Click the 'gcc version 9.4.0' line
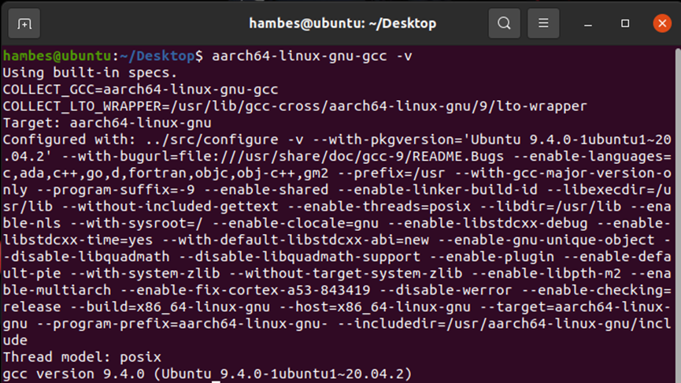681x383 pixels. [x=206, y=374]
